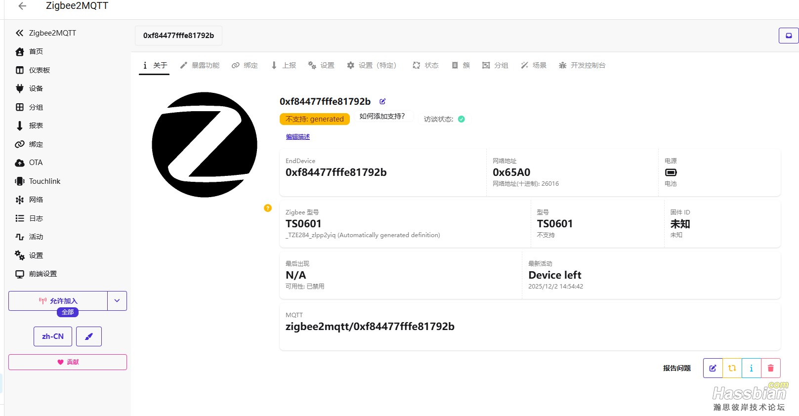Go back using the top-left arrow

[22, 6]
